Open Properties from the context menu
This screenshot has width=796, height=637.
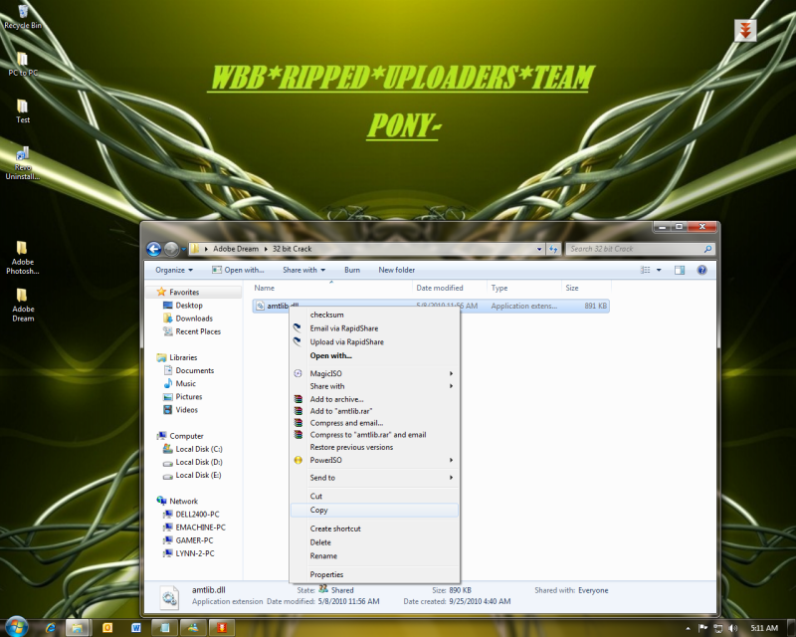click(x=374, y=575)
